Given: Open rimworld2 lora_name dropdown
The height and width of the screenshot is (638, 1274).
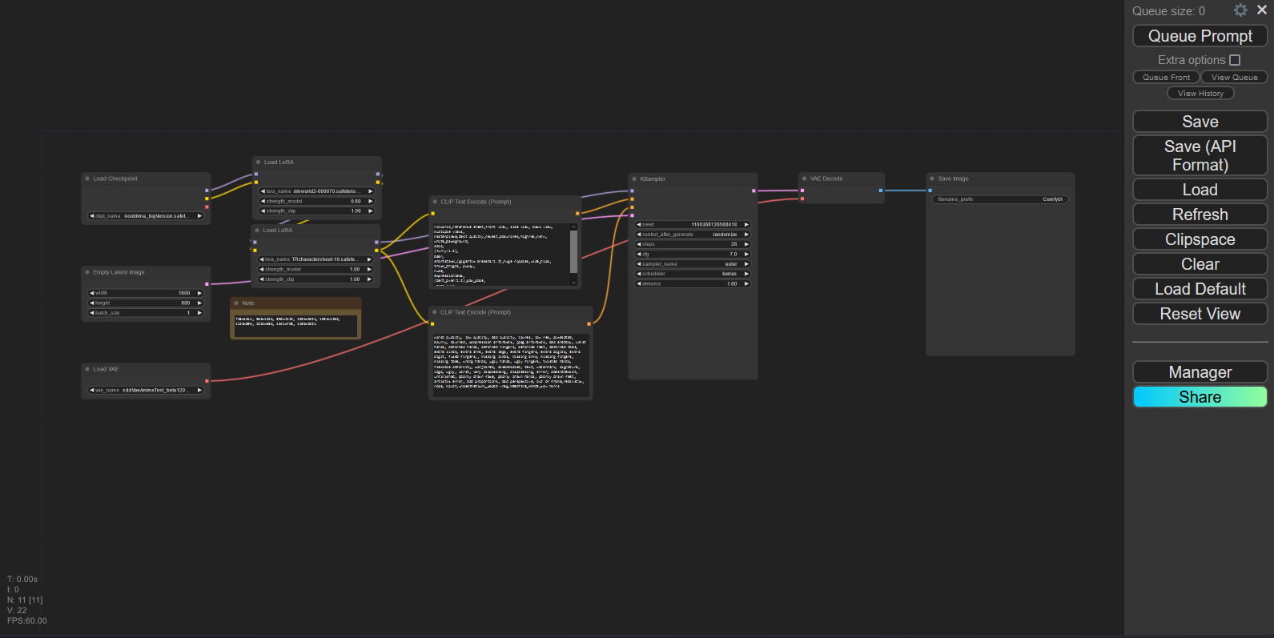Looking at the screenshot, I should (316, 191).
